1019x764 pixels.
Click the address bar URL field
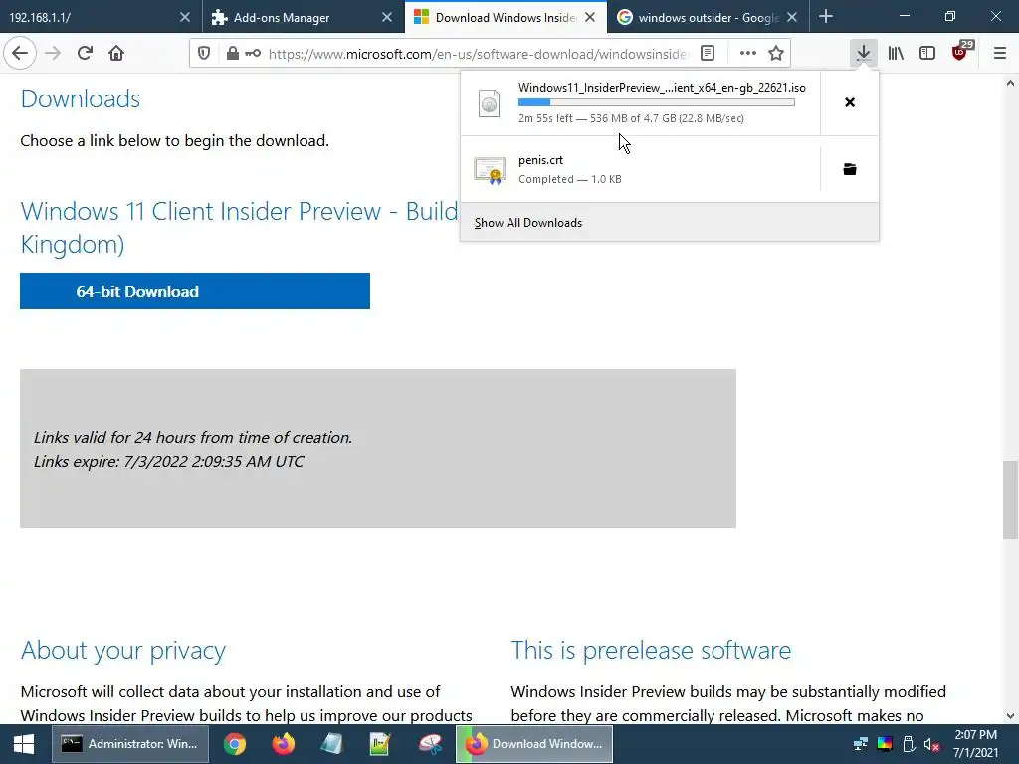coord(478,54)
